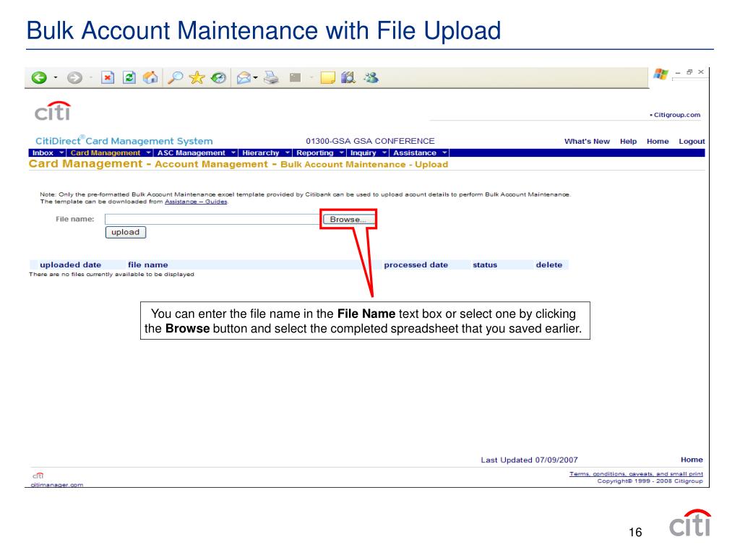Open the Inquiry menu

[363, 153]
